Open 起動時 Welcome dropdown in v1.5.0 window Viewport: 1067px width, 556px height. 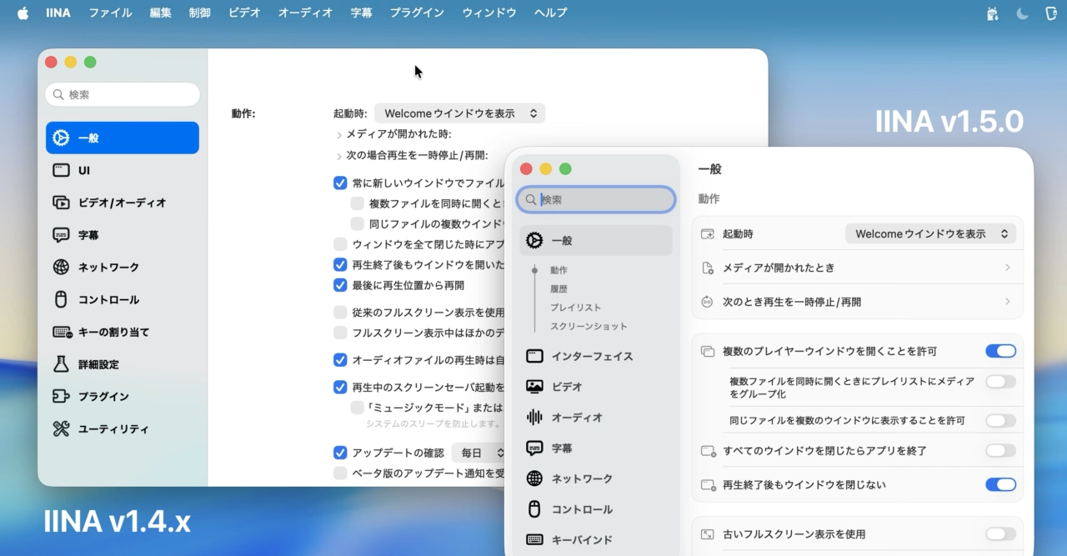[930, 234]
